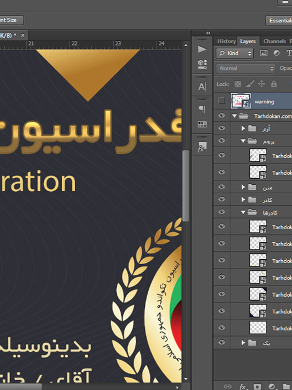Collapse panels with the double-arrow icon
The image size is (292, 390).
coord(208,33)
